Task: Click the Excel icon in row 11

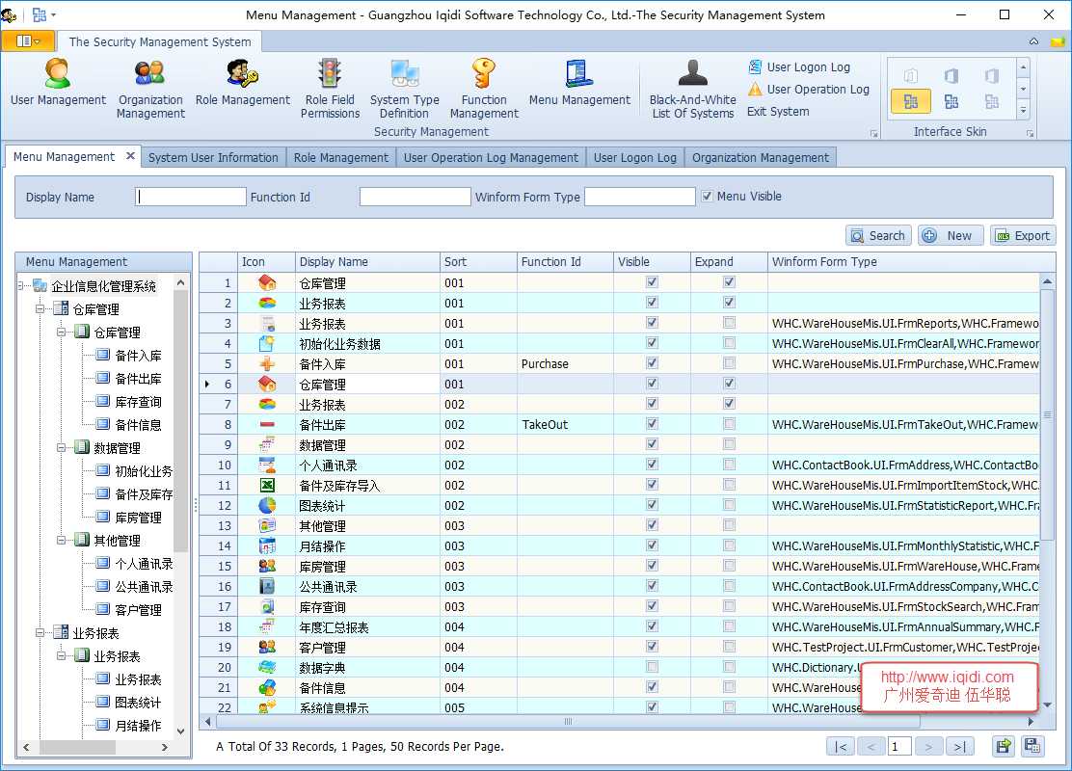Action: click(267, 486)
